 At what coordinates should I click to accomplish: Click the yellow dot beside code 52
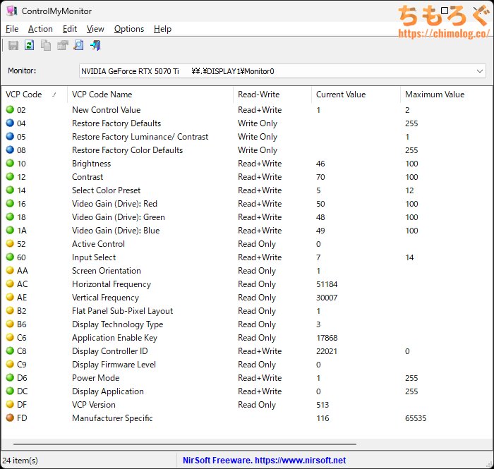(x=10, y=243)
